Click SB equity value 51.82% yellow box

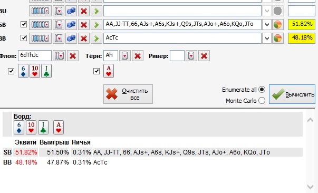point(302,25)
